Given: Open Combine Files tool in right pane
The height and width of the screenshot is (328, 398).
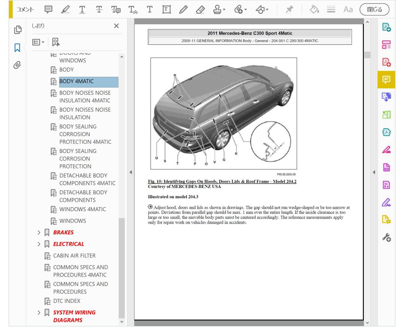Looking at the screenshot, I should [386, 97].
